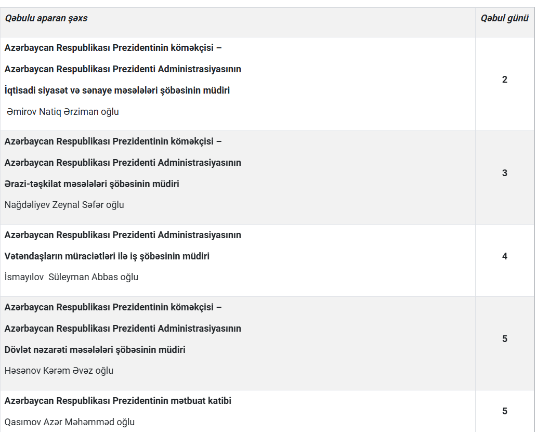Click day 5 beside Həsənov Kərəm
The width and height of the screenshot is (536, 432).
click(x=505, y=339)
